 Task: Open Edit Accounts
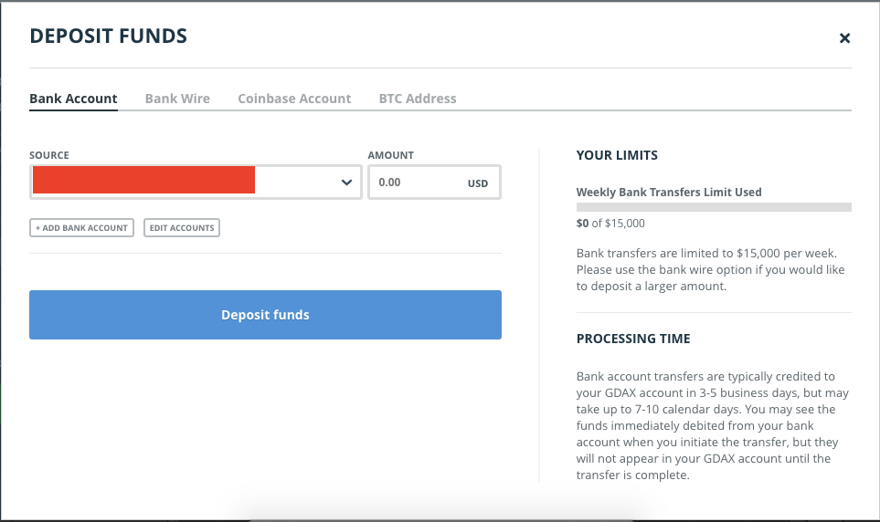click(x=182, y=228)
